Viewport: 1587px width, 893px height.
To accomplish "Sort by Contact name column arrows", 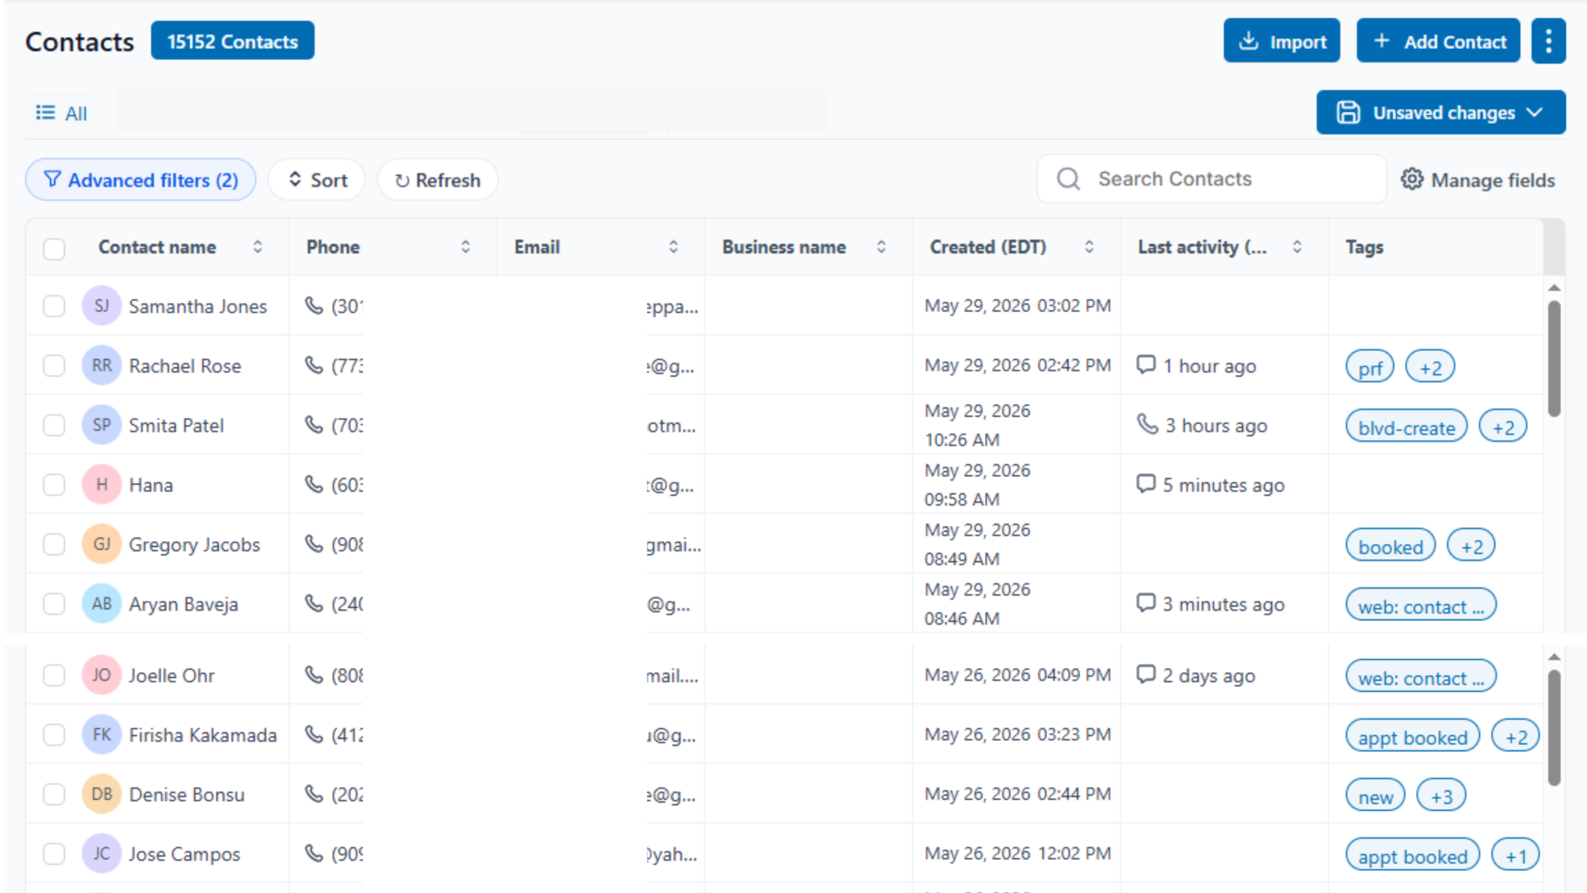I will point(258,247).
